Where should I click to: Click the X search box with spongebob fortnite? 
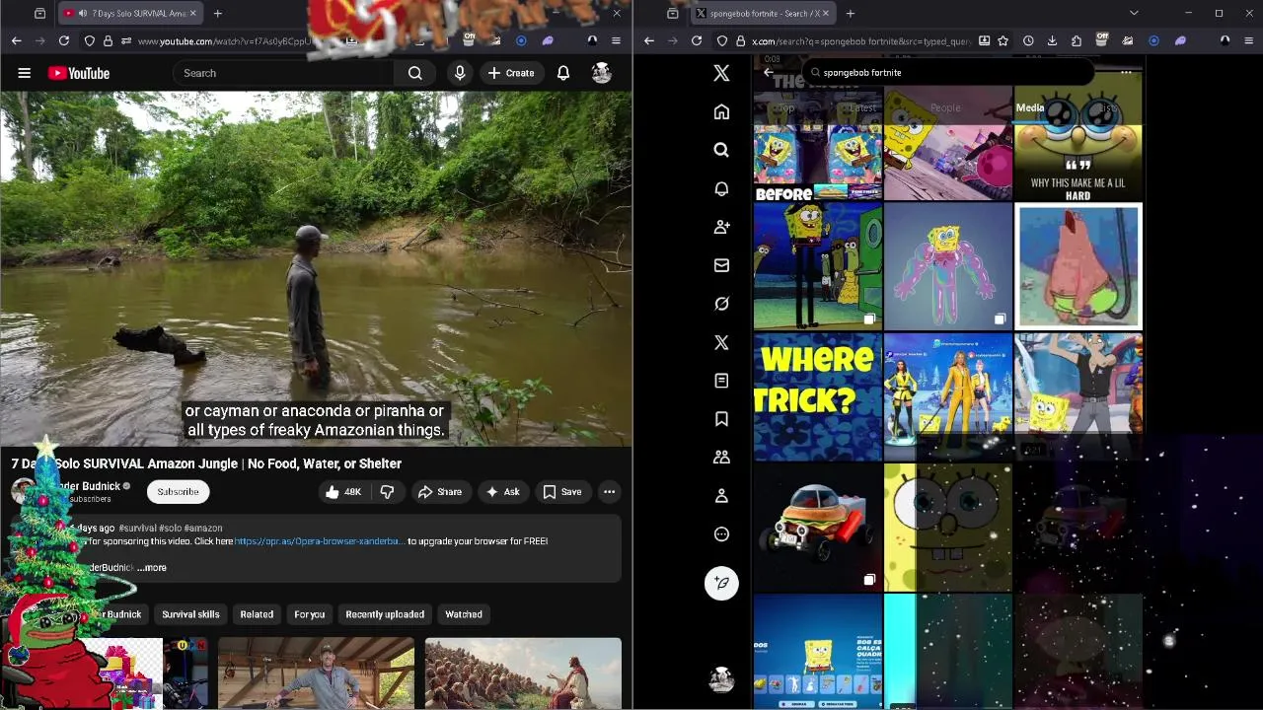coord(947,72)
